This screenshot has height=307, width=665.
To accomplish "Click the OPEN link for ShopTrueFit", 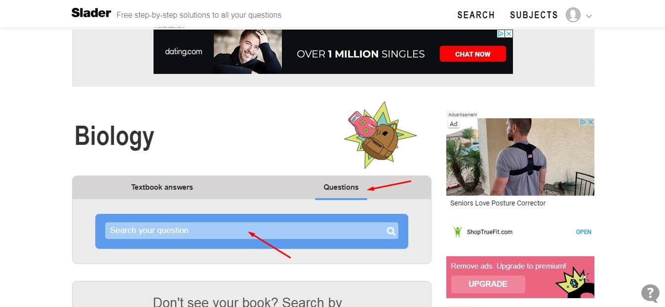I will coord(584,232).
